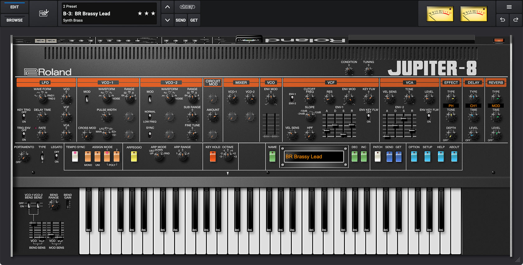Toggle the LFO KEY TRIG switch
Image resolution: width=523 pixels, height=265 pixels.
coord(24,117)
